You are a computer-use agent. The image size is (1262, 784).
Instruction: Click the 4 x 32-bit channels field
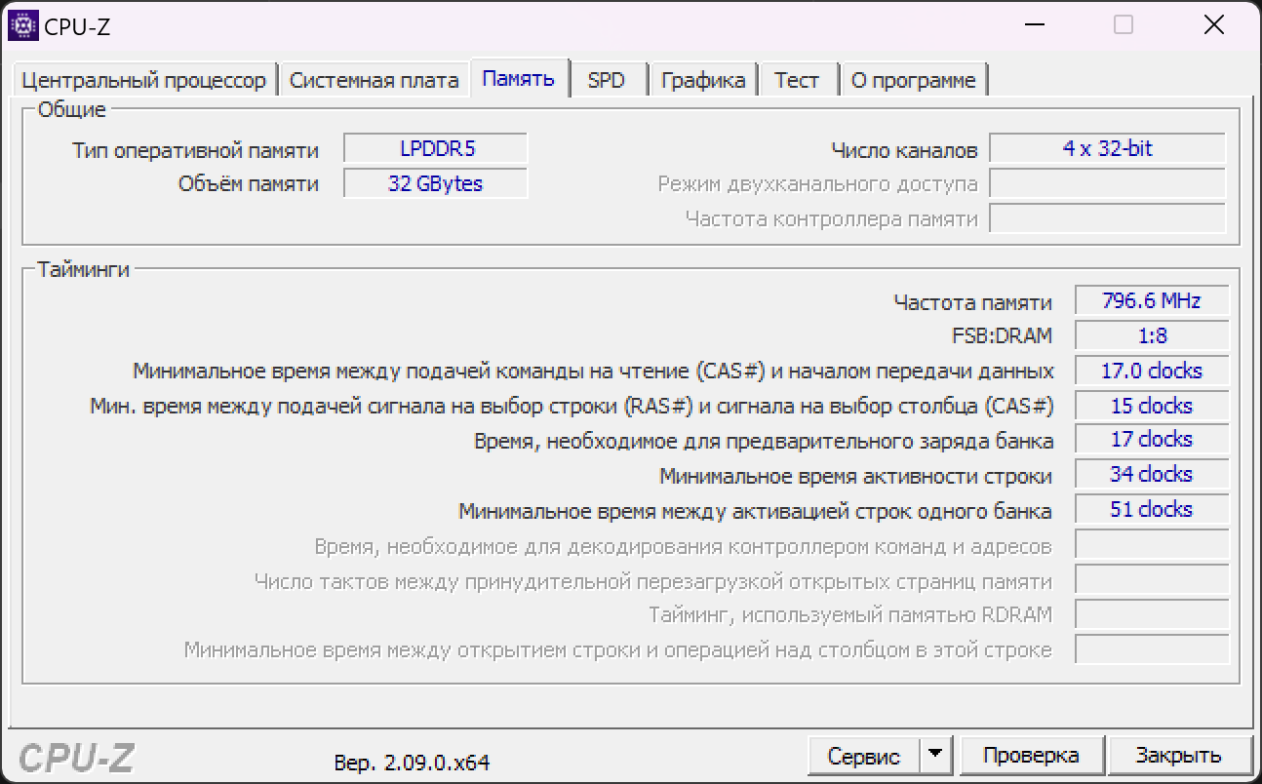[1108, 149]
